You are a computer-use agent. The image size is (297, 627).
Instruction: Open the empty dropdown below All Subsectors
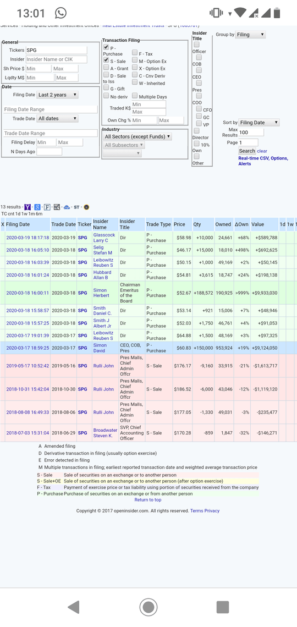[x=122, y=153]
